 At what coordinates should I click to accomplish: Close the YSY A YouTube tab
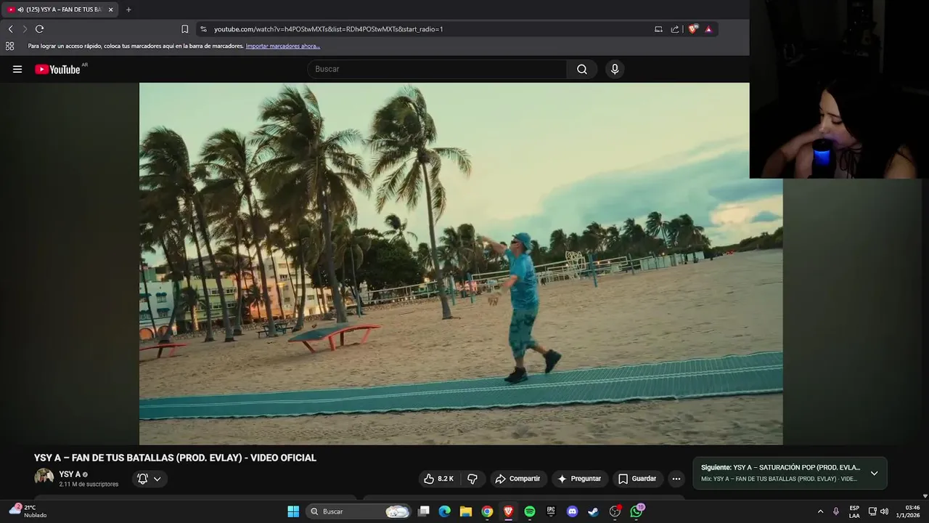tap(110, 9)
